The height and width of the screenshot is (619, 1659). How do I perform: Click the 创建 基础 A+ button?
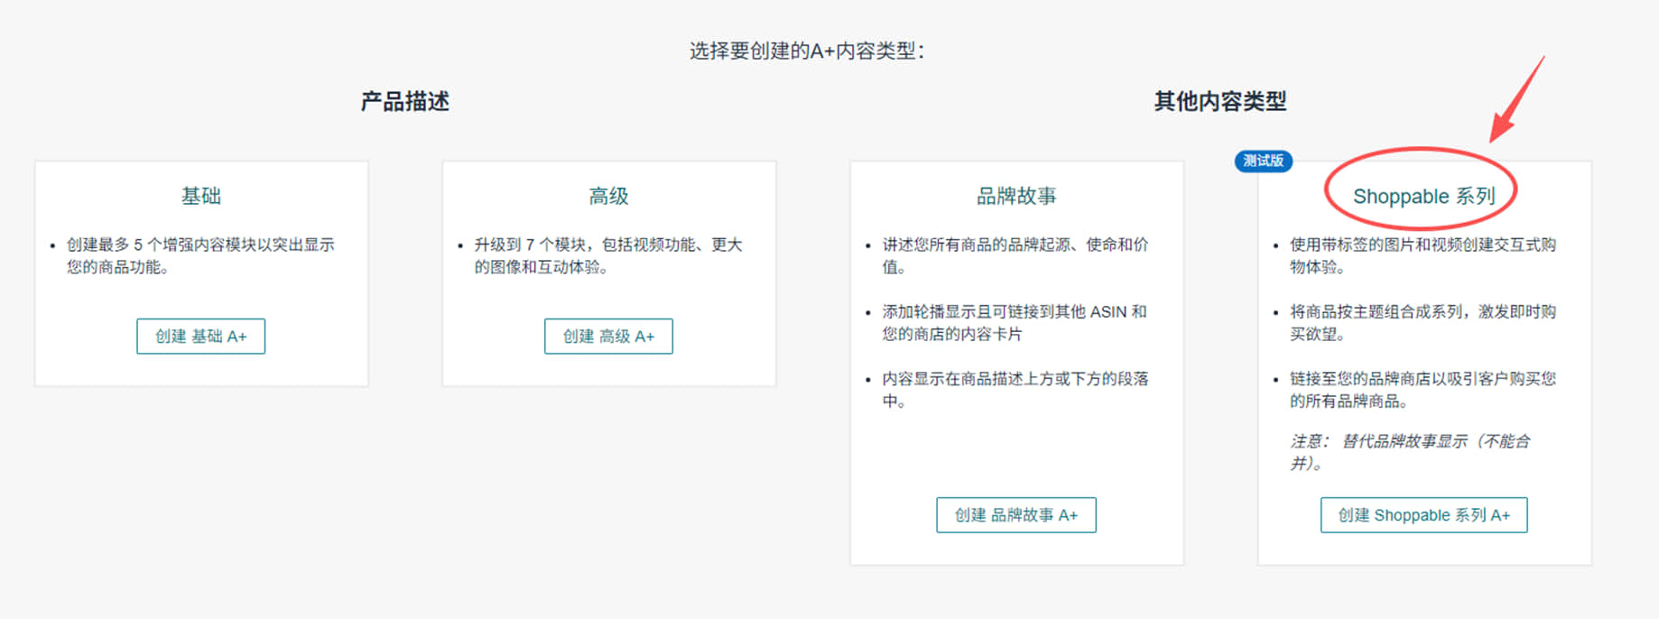point(200,337)
